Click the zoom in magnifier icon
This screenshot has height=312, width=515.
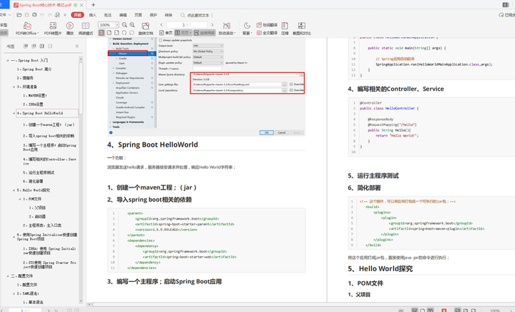(x=132, y=25)
